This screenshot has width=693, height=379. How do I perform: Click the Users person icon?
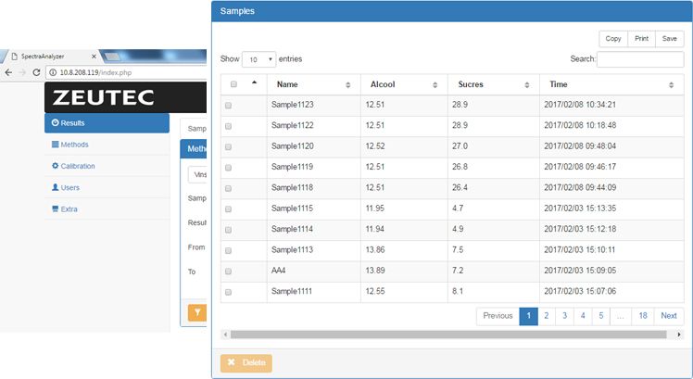pyautogui.click(x=55, y=187)
